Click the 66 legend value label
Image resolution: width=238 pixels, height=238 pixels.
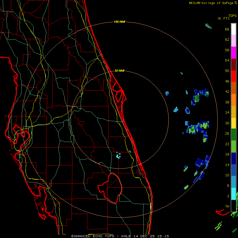click(227, 29)
